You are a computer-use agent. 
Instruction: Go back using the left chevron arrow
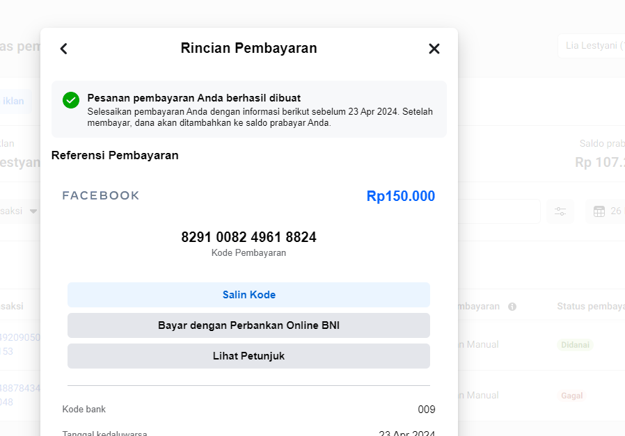(64, 49)
